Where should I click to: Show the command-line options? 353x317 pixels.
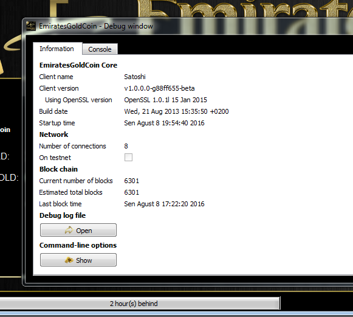pos(78,260)
